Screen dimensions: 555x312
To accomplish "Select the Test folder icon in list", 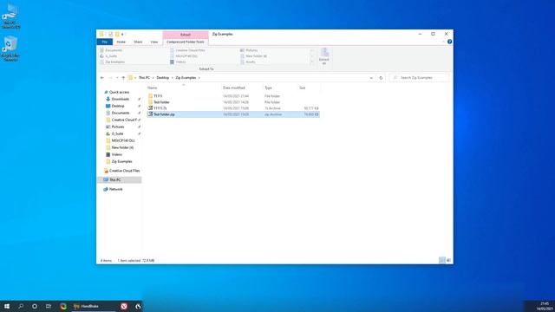I will point(150,102).
